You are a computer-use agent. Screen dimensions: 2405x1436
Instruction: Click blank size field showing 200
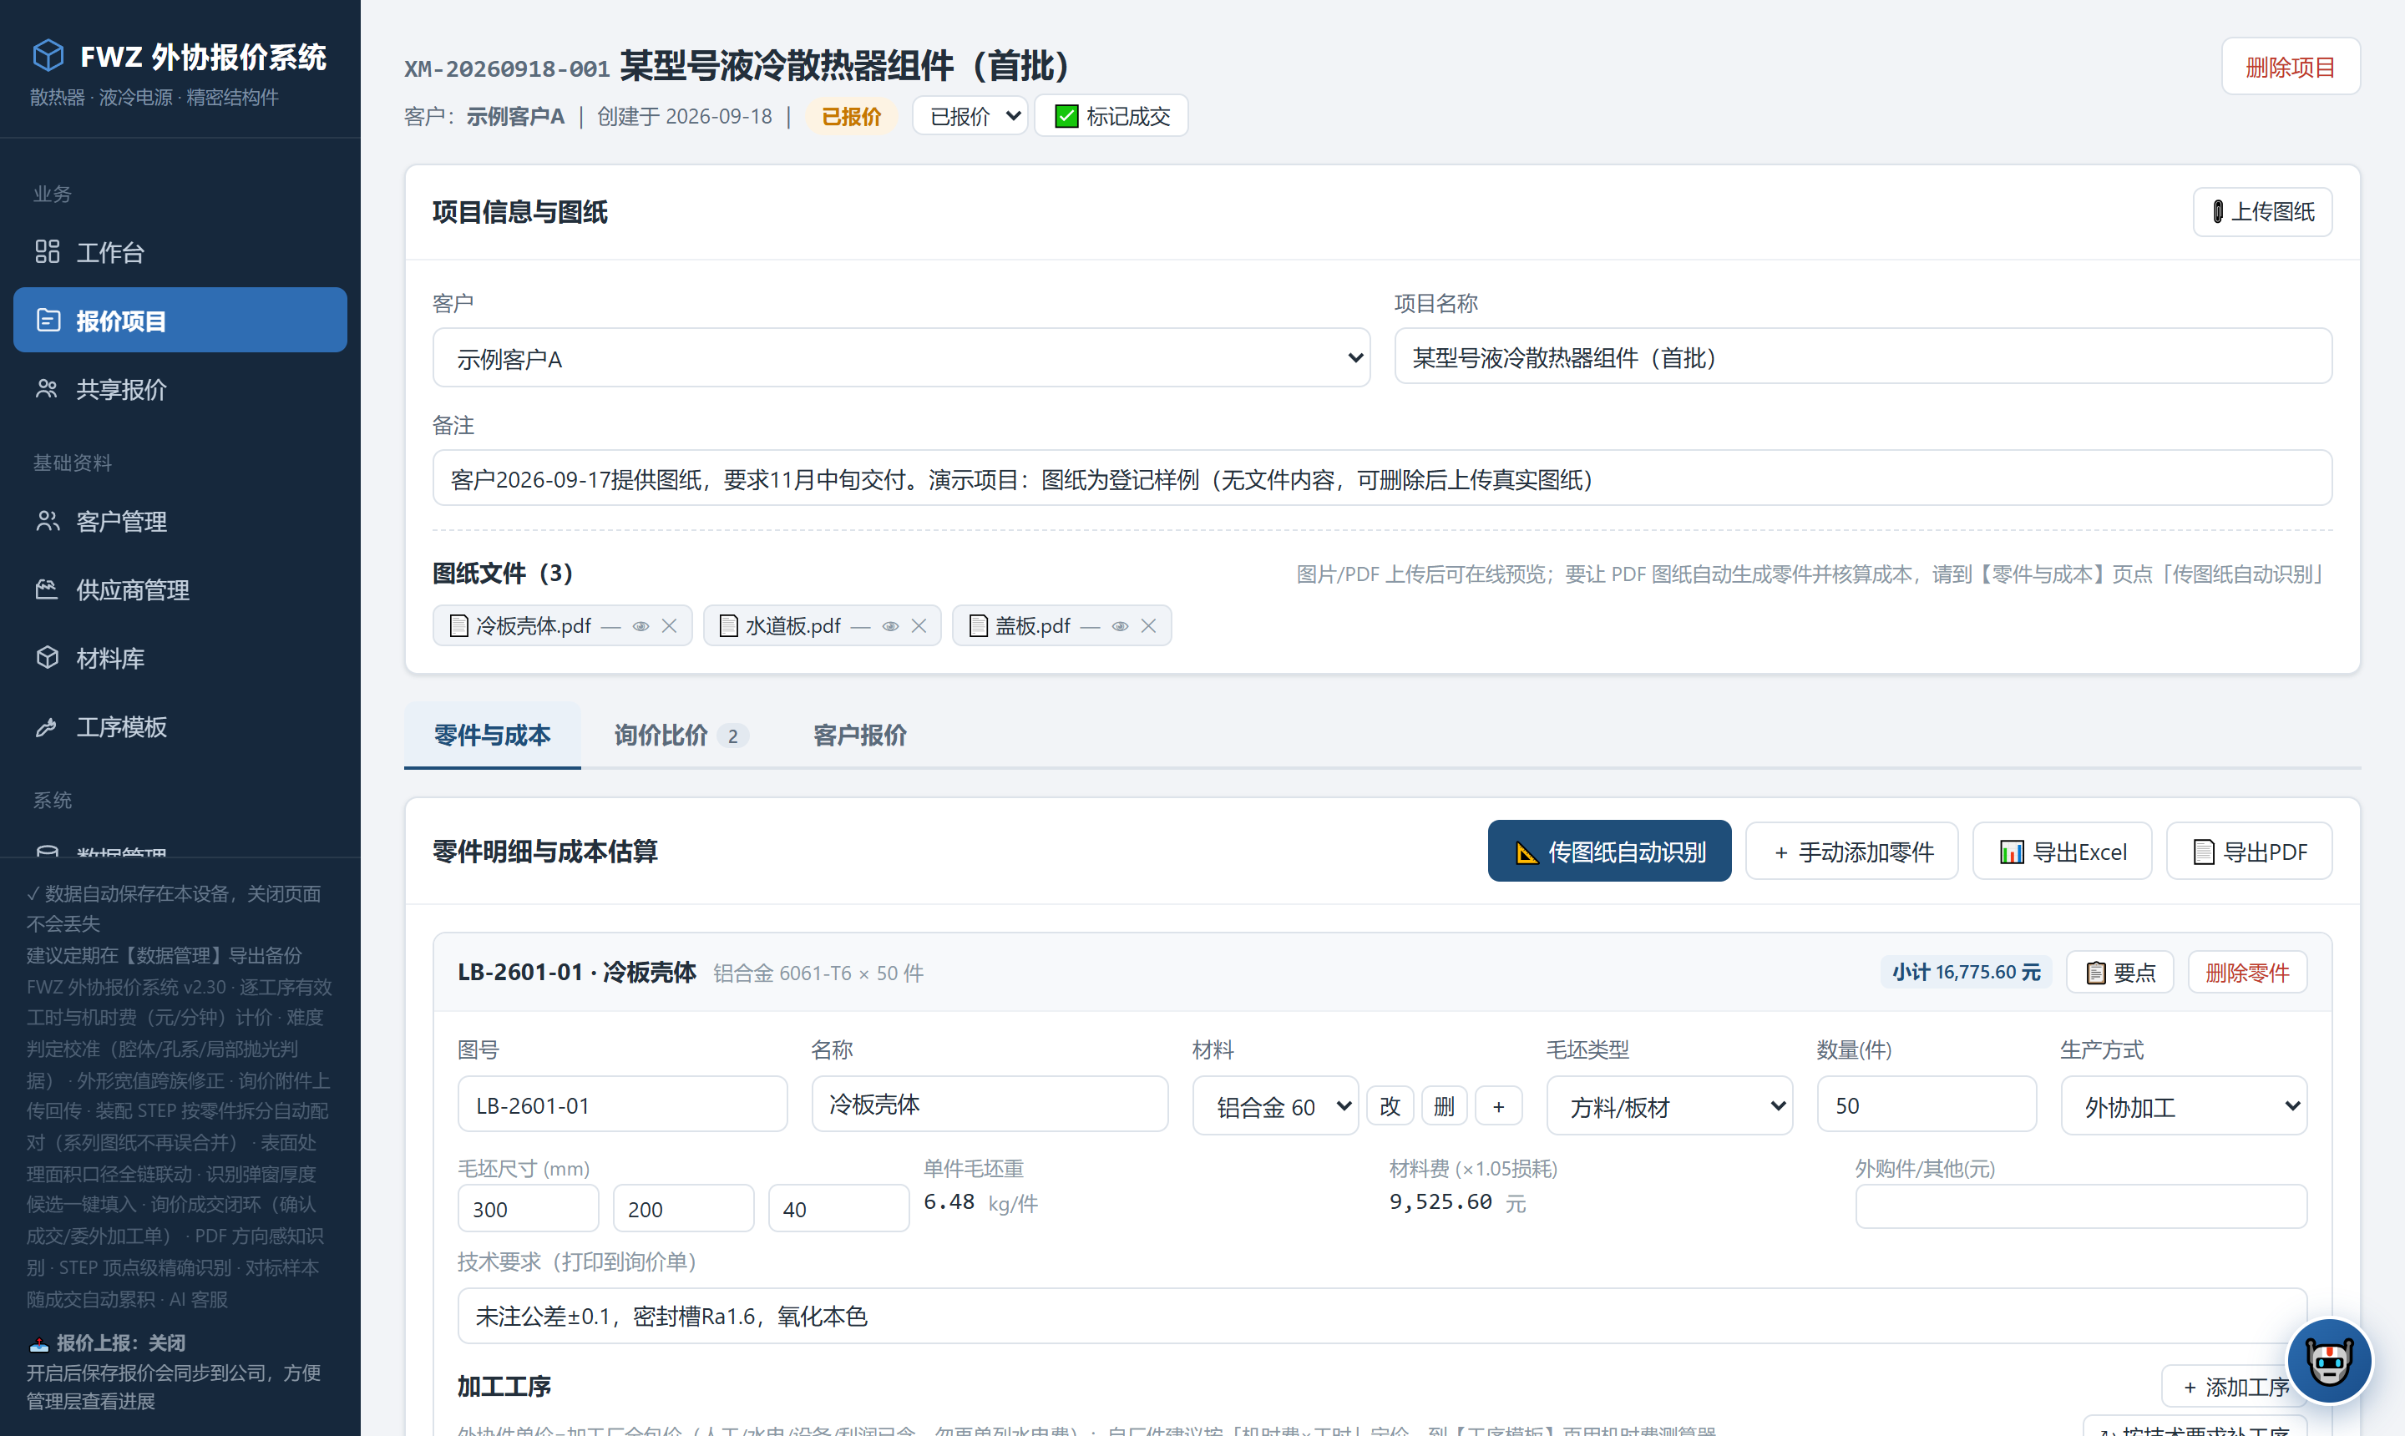click(x=683, y=1209)
